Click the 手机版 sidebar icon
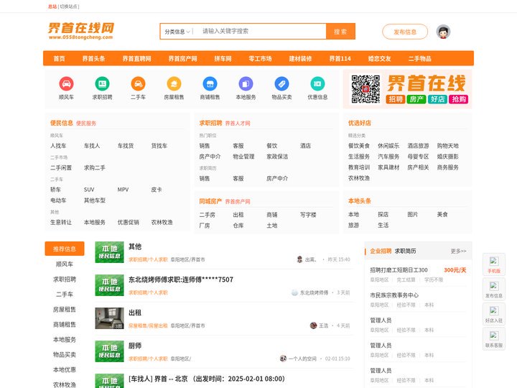Viewport: 517px width, 388px height. (493, 264)
